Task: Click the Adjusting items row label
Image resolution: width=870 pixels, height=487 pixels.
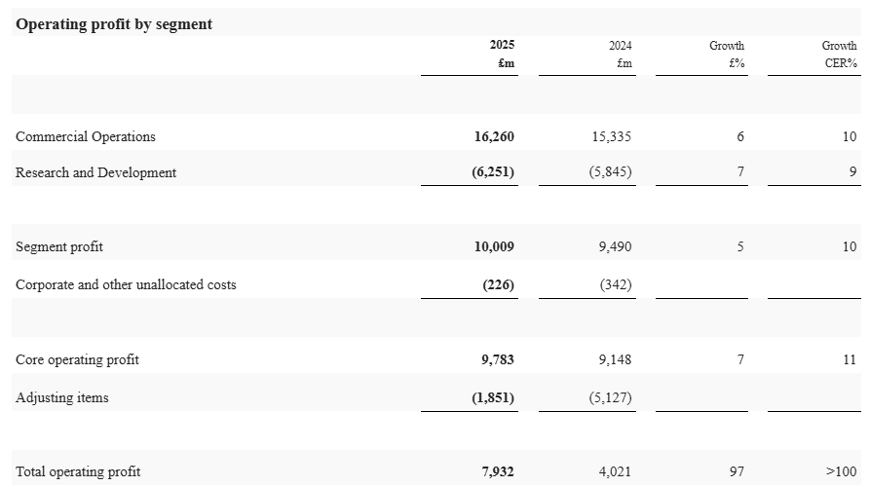Action: pyautogui.click(x=62, y=397)
